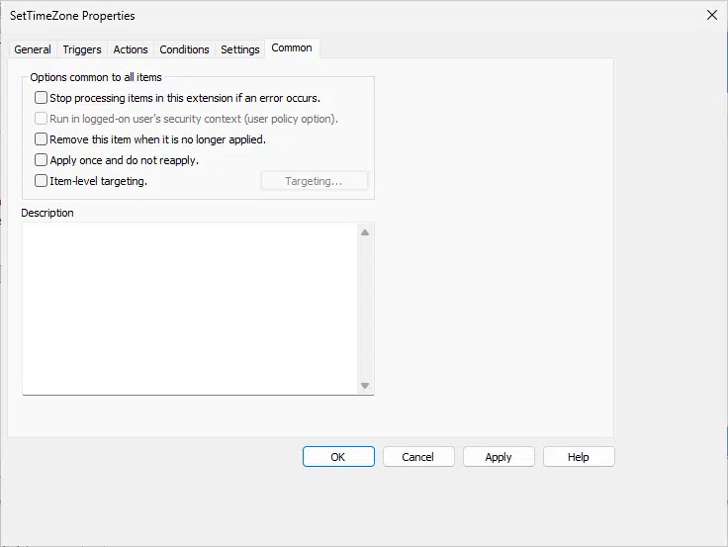Click the Apply button
The image size is (728, 547).
tap(499, 457)
